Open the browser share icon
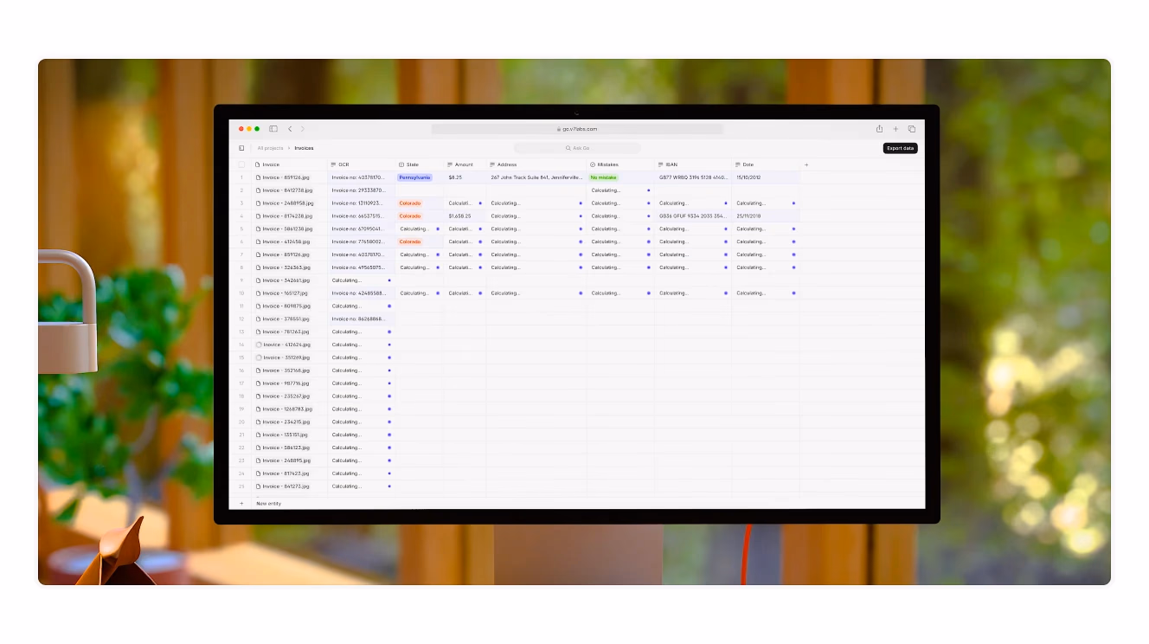Viewport: 1149px width, 644px height. [x=879, y=129]
